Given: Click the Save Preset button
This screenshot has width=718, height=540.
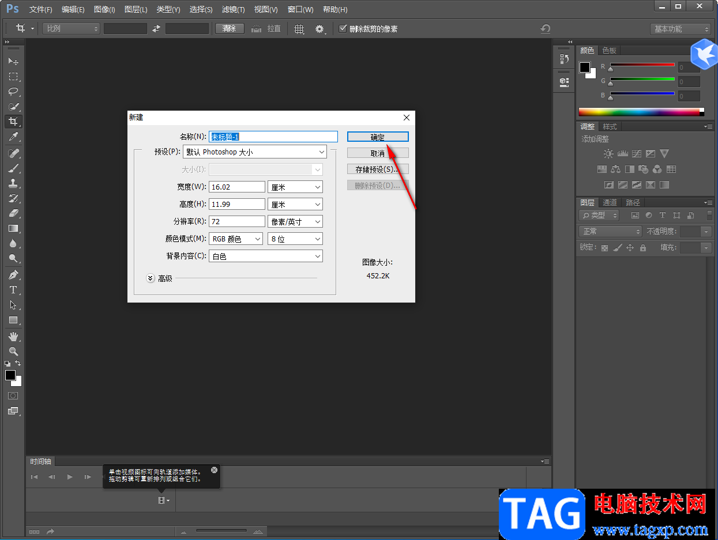Looking at the screenshot, I should [x=378, y=169].
